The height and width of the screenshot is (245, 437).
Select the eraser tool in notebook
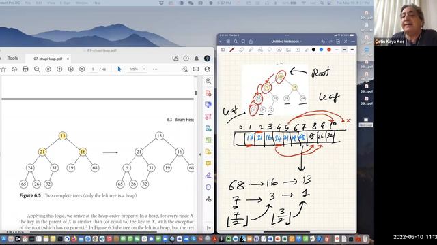[241, 50]
